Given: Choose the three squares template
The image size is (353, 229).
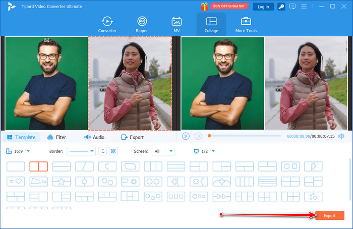Looking at the screenshot, I should coord(176,196).
